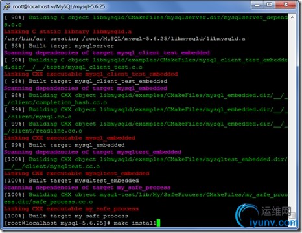Maximize the terminal window
The height and width of the screenshot is (233, 302).
(x=269, y=5)
